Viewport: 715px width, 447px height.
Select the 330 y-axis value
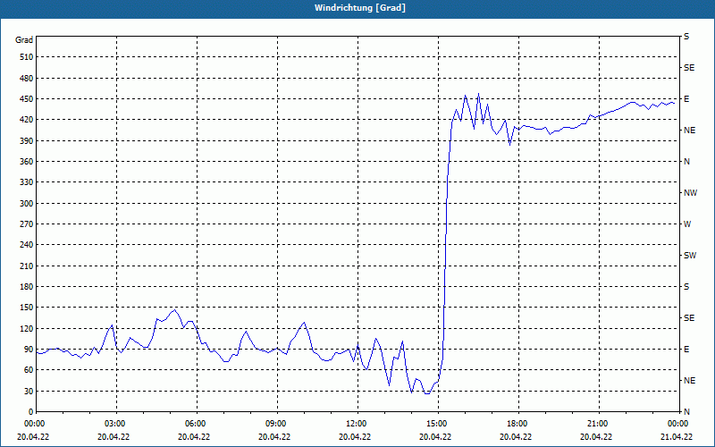click(27, 182)
